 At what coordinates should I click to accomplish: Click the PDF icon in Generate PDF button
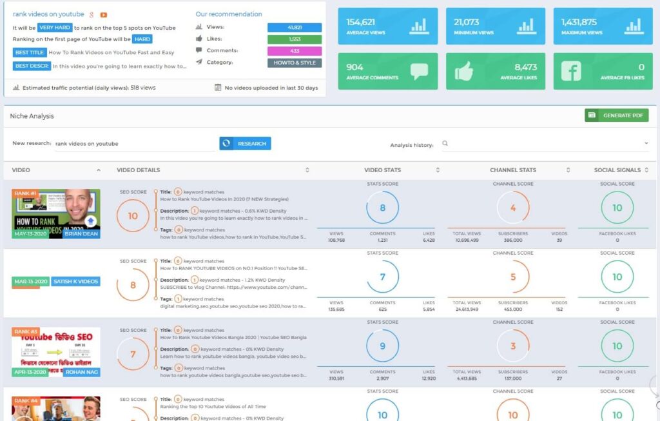point(592,115)
